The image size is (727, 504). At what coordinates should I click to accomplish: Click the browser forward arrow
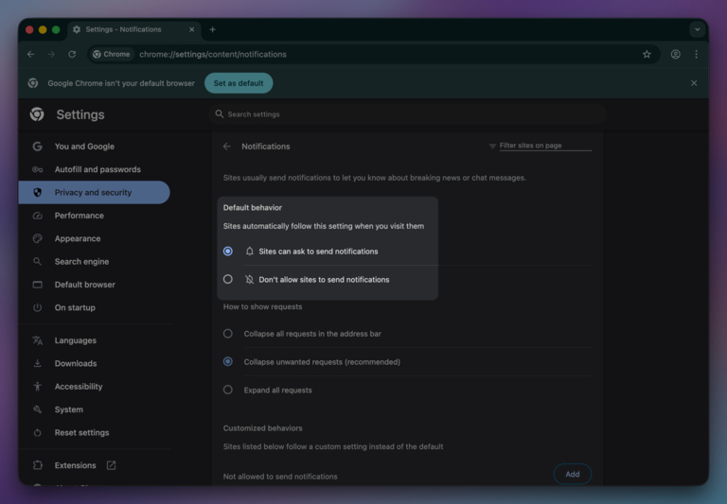coord(51,54)
